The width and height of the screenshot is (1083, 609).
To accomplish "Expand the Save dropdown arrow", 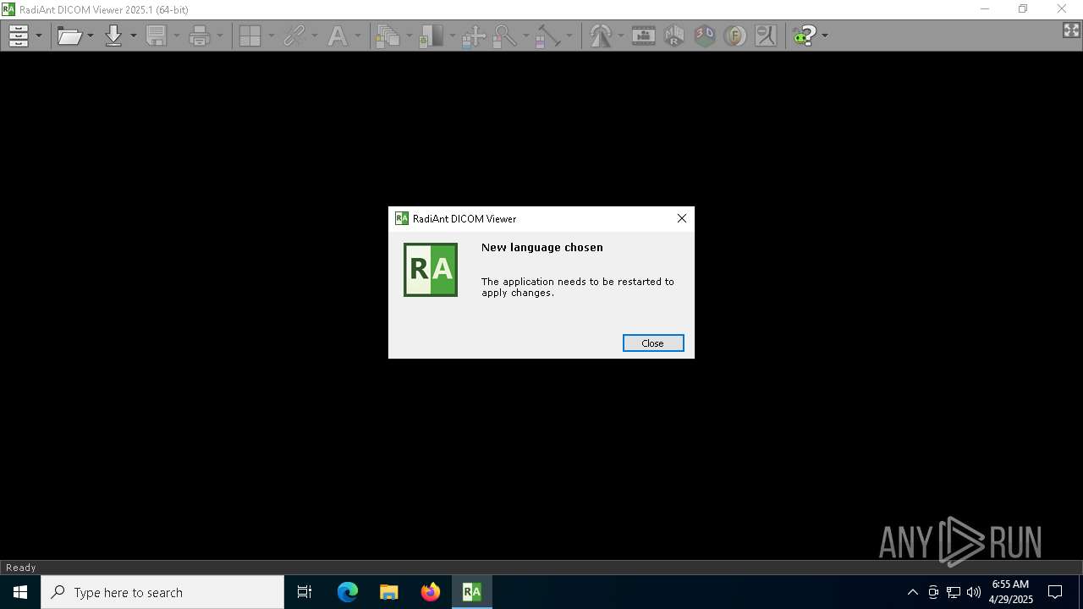I will (x=177, y=36).
